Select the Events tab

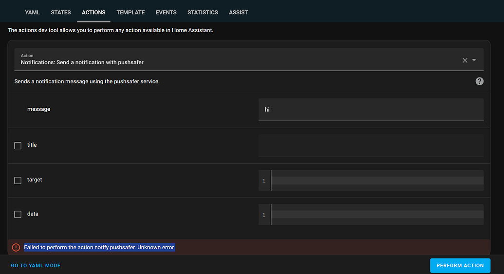166,12
